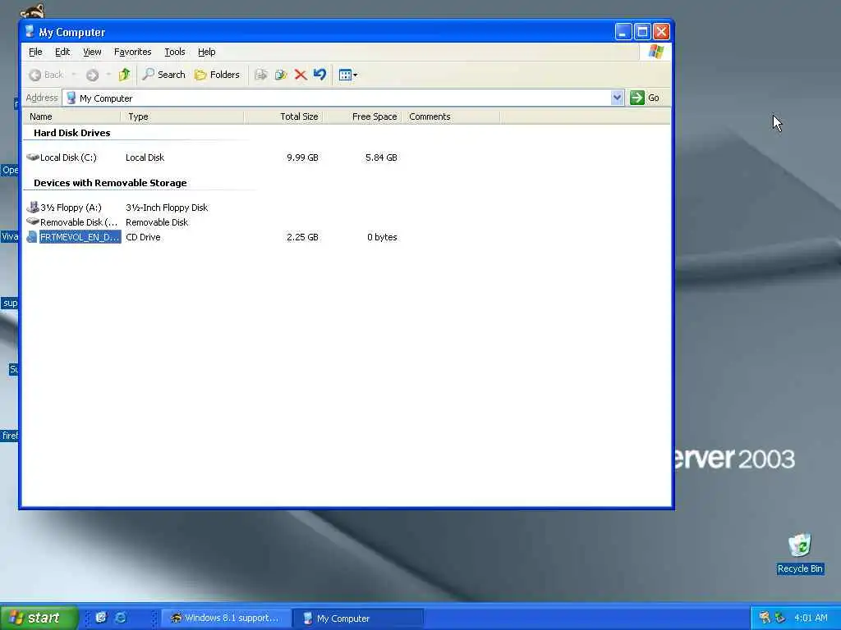Click the green Go button
841x630 pixels.
[645, 98]
